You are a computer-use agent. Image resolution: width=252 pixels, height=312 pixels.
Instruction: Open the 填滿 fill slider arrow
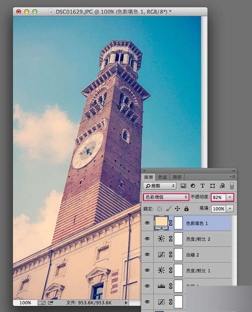(x=230, y=208)
